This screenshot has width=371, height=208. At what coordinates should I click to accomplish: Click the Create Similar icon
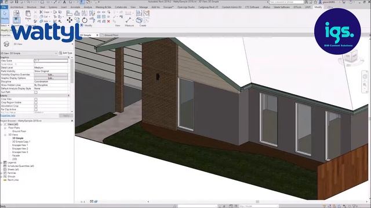point(139,20)
